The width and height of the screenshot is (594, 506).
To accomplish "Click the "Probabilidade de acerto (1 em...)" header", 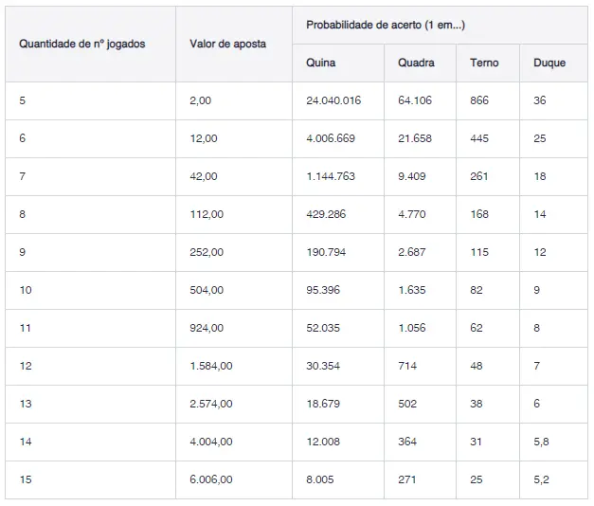I will pos(386,25).
